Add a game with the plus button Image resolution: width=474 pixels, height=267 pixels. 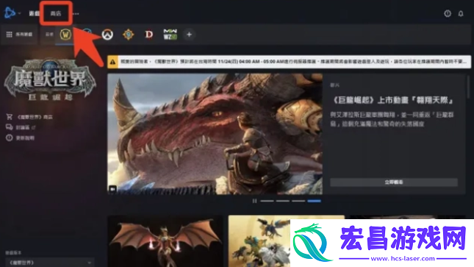pyautogui.click(x=190, y=35)
